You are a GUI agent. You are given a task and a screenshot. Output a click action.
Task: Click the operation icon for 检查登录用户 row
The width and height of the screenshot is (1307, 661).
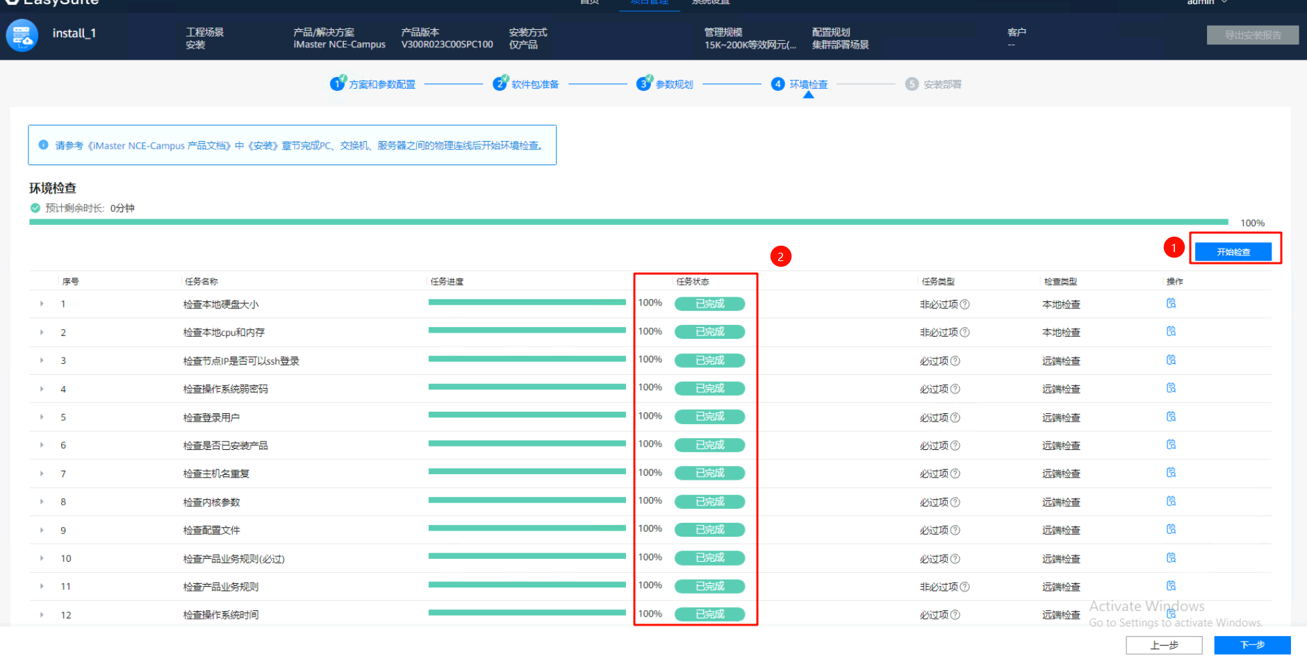click(1171, 417)
